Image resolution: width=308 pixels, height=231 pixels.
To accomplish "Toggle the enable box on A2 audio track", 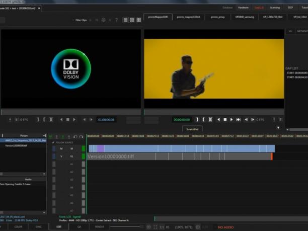I will click(x=84, y=172).
